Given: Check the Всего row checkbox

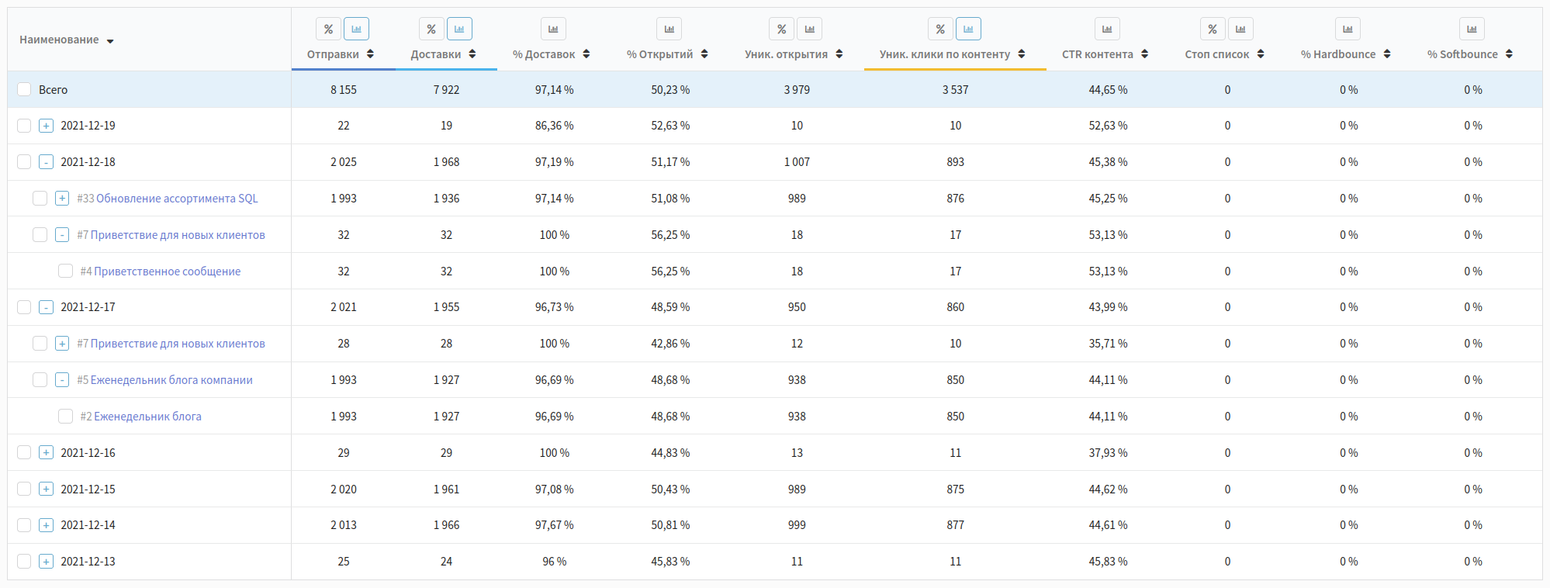Looking at the screenshot, I should (x=24, y=89).
